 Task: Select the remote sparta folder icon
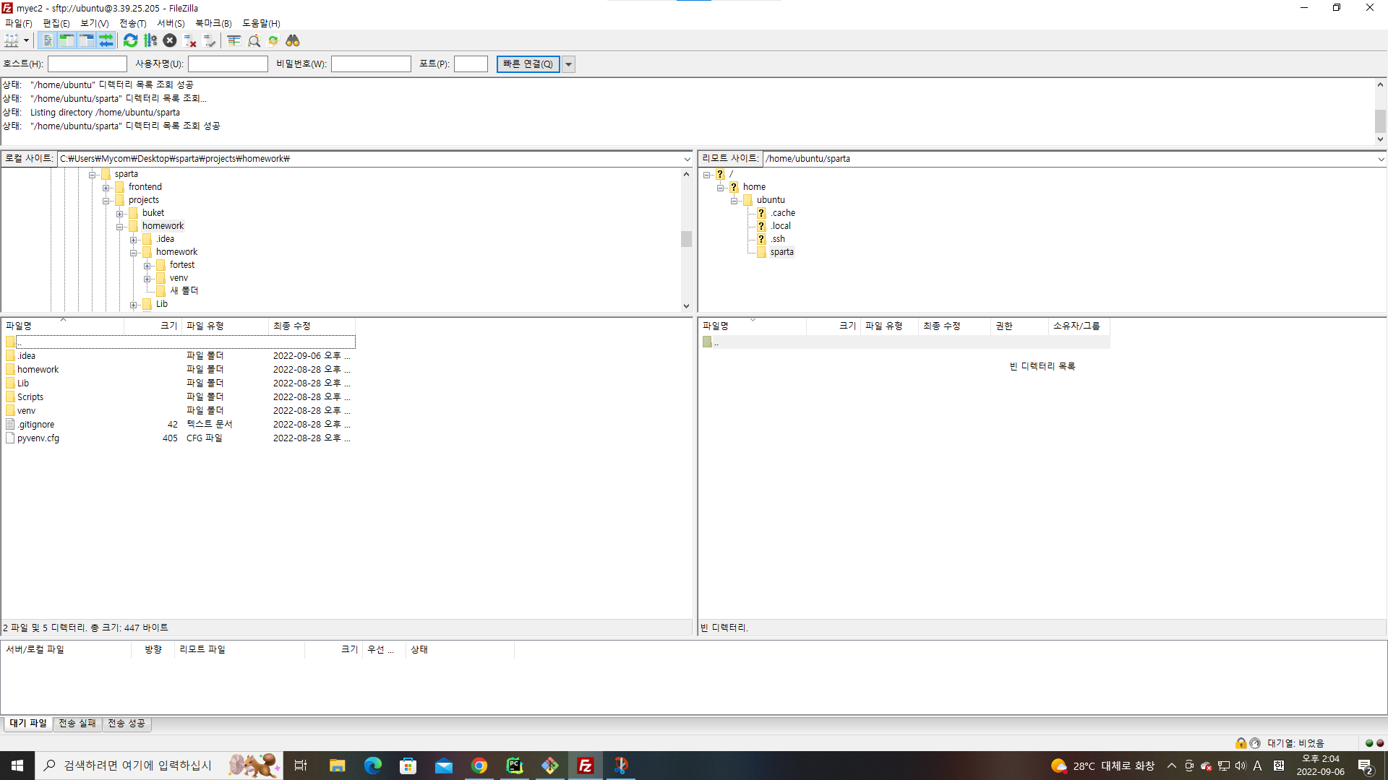click(x=761, y=252)
